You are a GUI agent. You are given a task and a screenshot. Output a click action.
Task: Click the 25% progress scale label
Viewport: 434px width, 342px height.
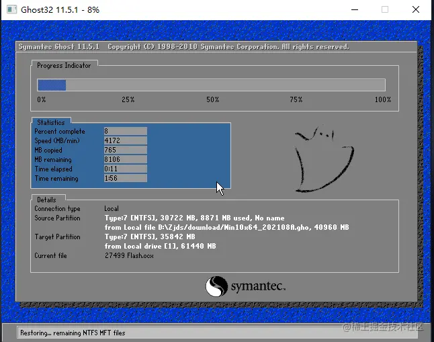tap(128, 99)
